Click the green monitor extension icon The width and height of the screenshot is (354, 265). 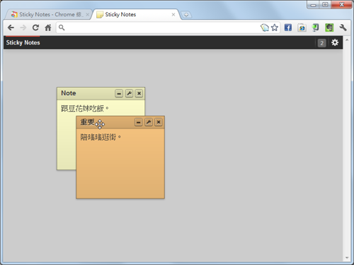(x=316, y=28)
